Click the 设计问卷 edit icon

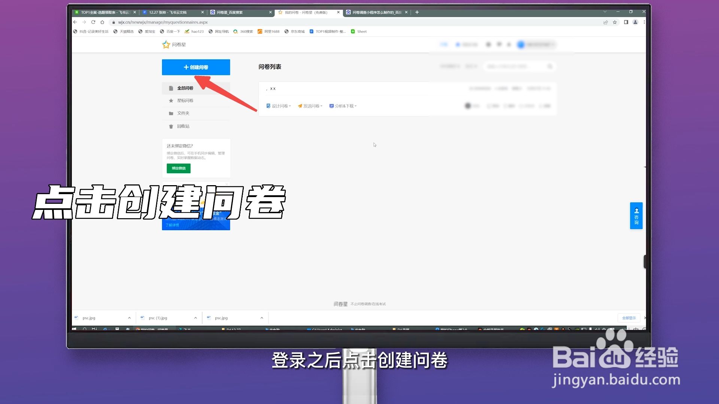[268, 106]
